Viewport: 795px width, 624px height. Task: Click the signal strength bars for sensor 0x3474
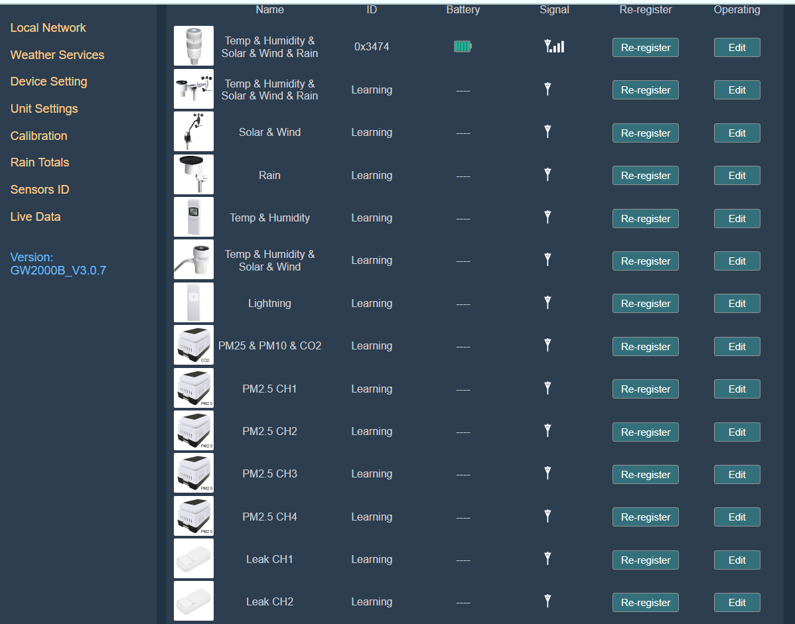point(554,46)
